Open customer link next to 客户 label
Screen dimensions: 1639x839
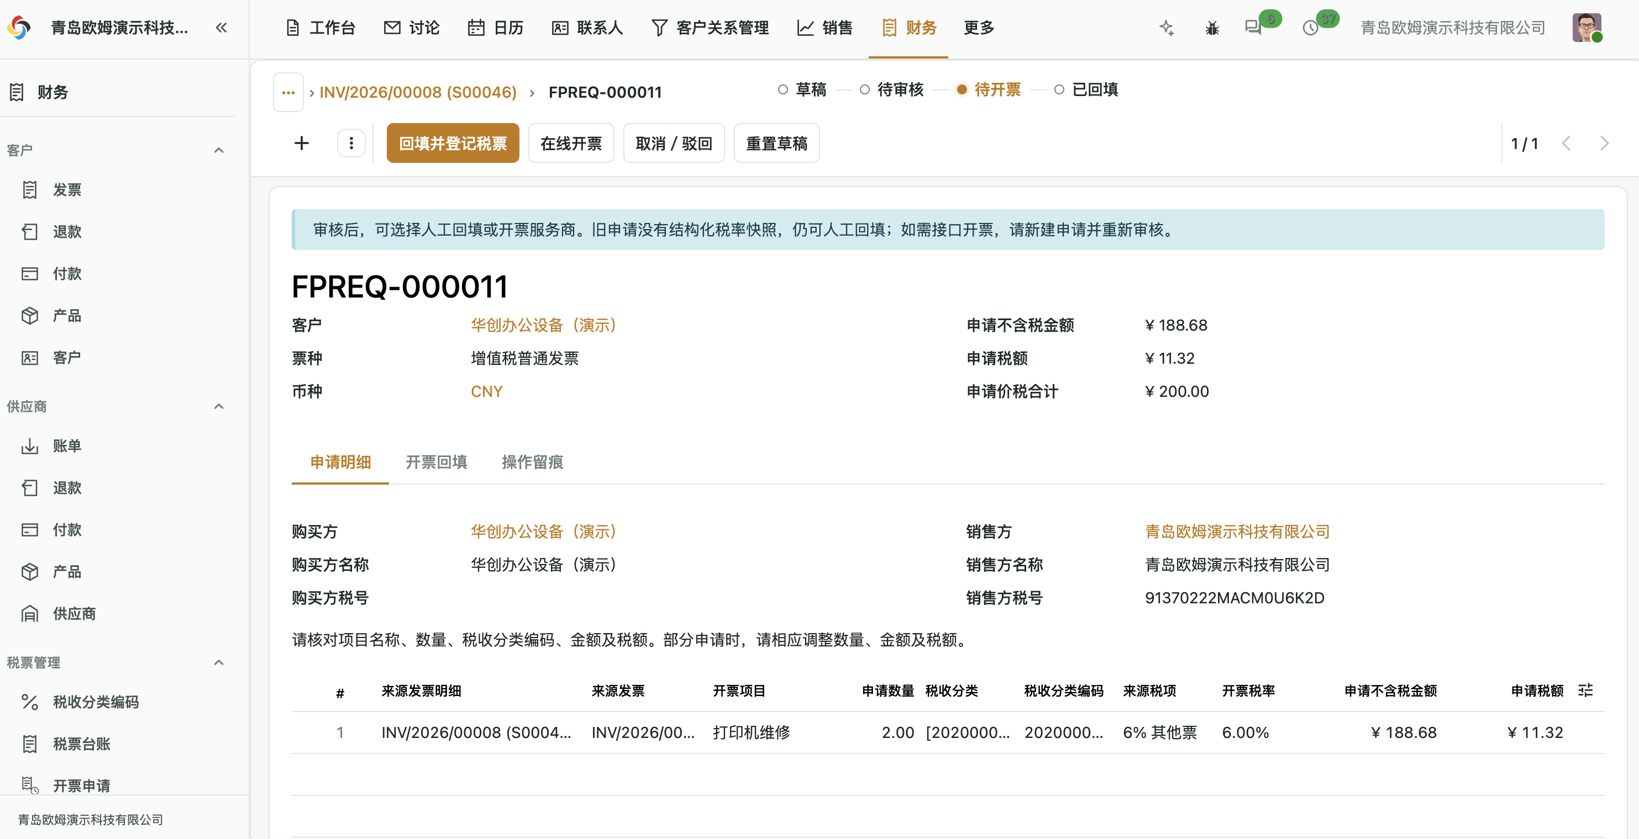point(543,325)
